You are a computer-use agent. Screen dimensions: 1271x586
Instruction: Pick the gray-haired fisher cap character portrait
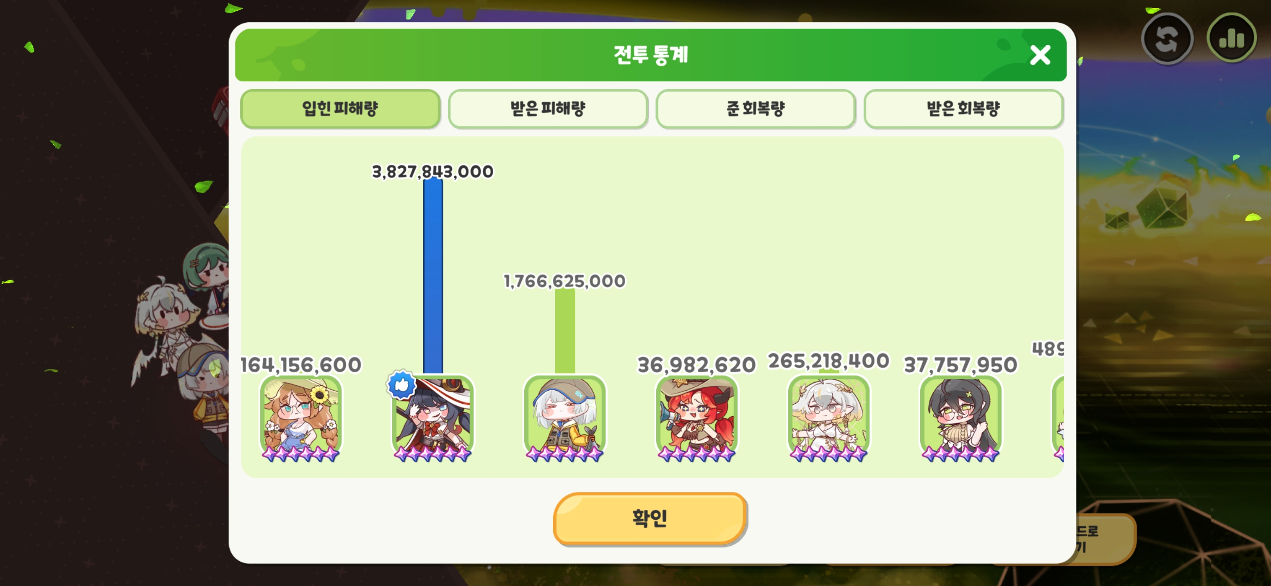pyautogui.click(x=565, y=418)
